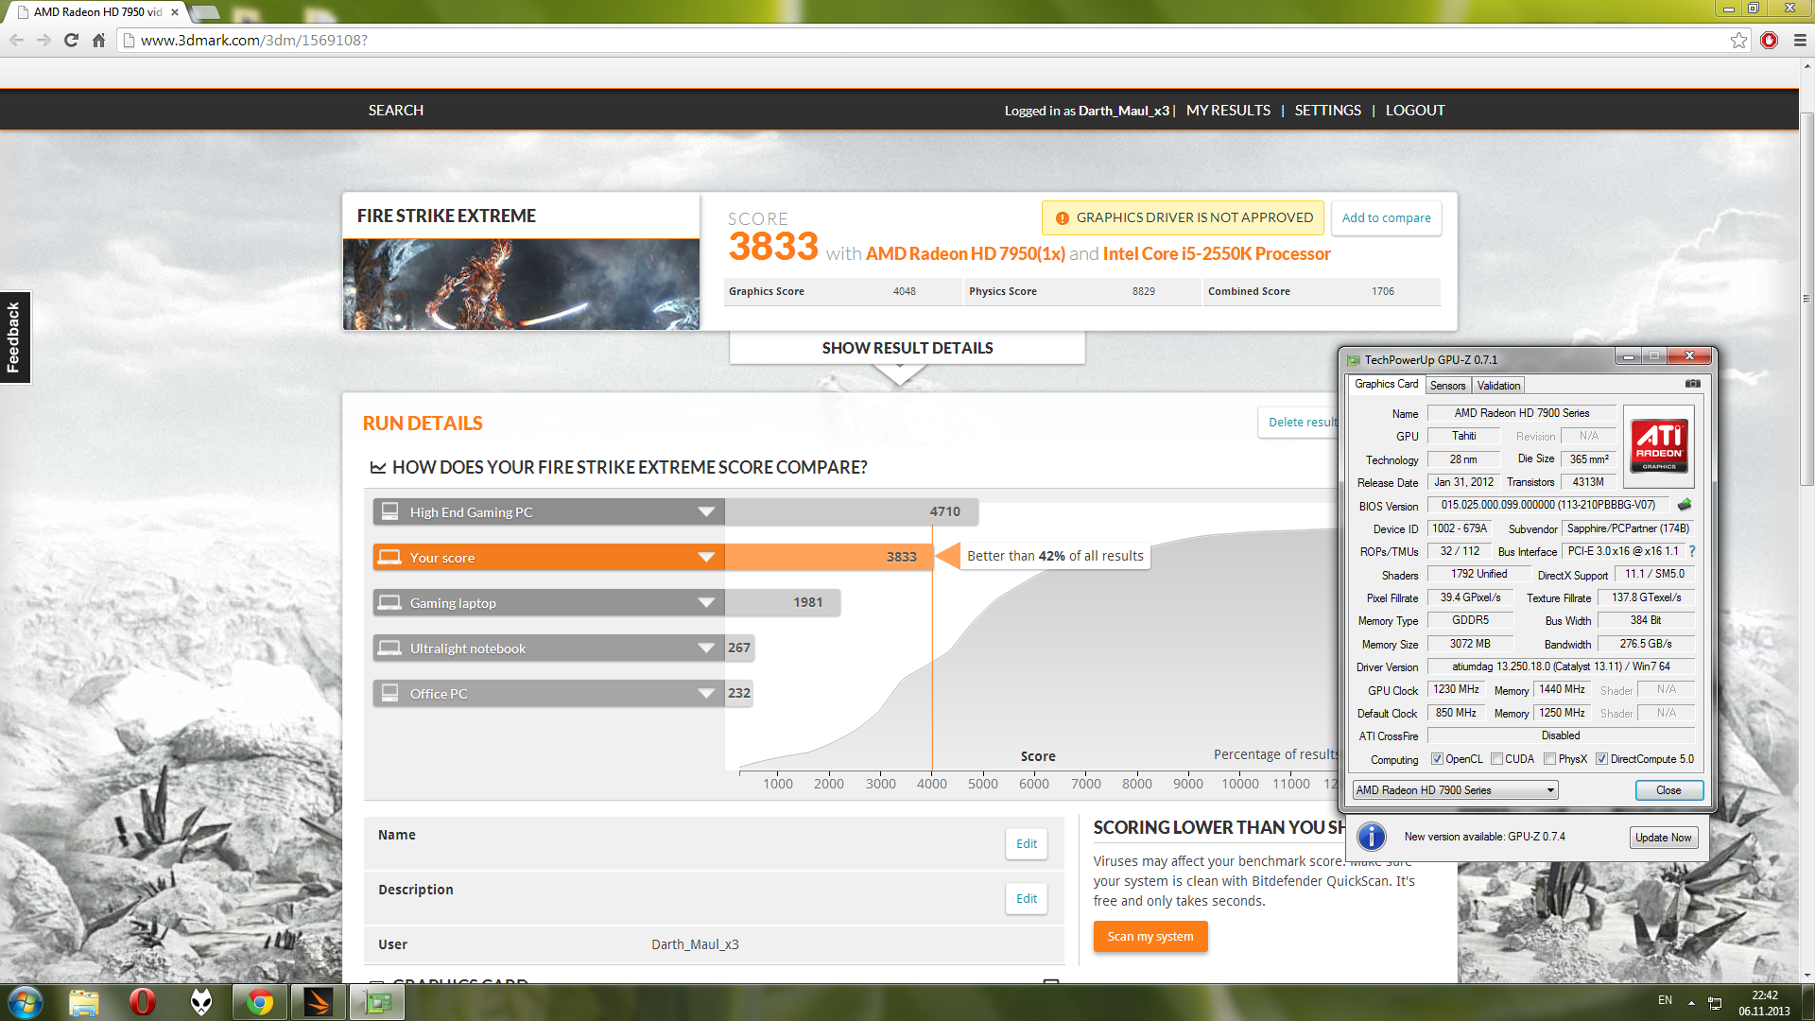This screenshot has height=1021, width=1815.
Task: Switch to the Sensors tab
Action: tap(1447, 386)
